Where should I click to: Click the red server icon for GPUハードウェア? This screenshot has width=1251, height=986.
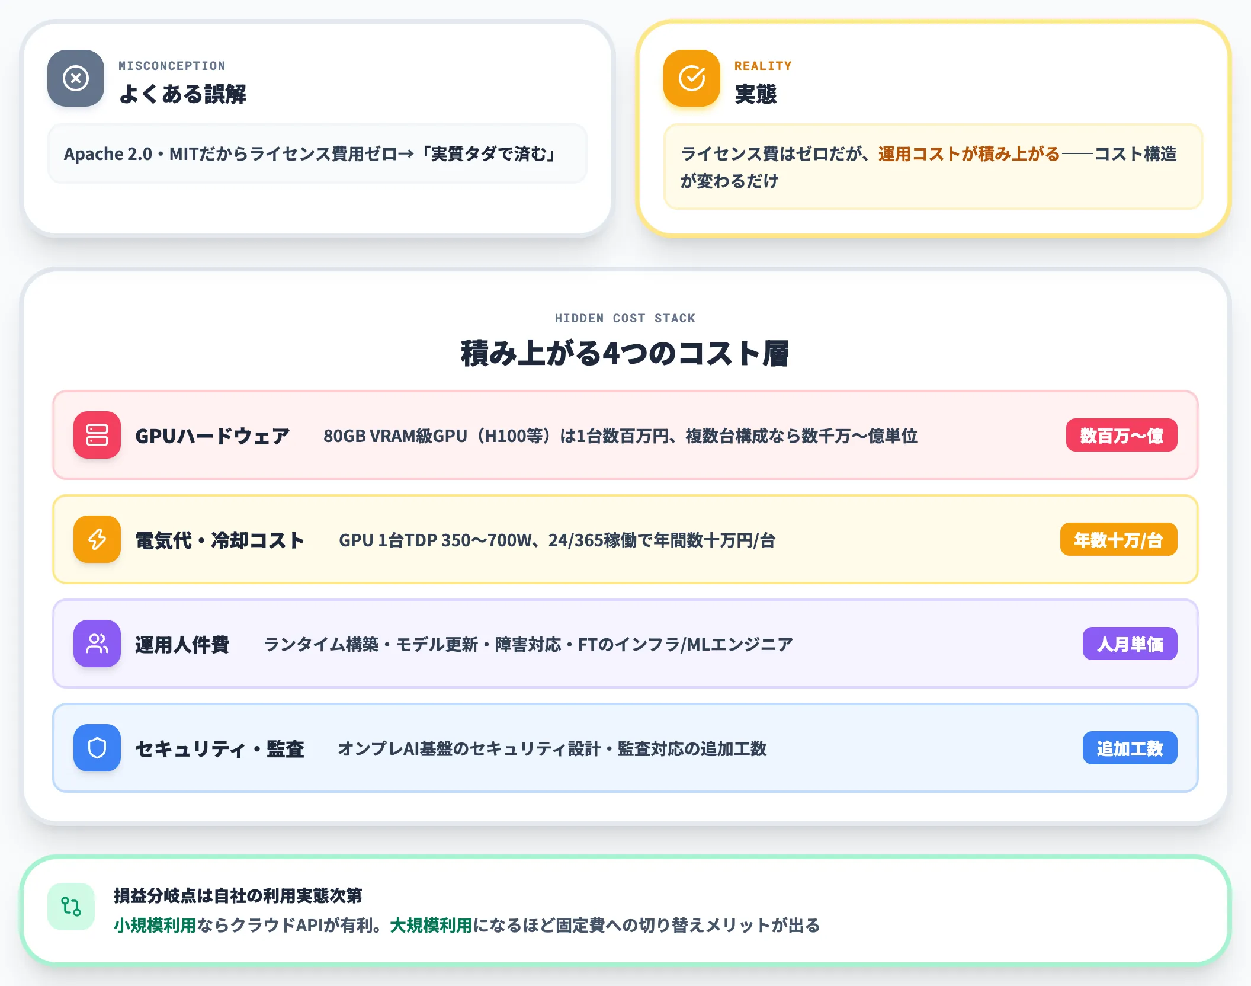tap(97, 435)
